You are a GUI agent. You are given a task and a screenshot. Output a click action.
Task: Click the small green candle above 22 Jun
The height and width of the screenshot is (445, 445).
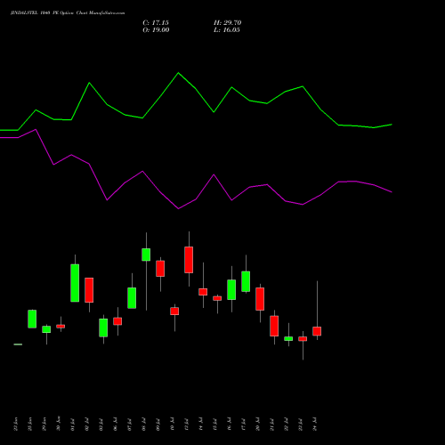[18, 344]
